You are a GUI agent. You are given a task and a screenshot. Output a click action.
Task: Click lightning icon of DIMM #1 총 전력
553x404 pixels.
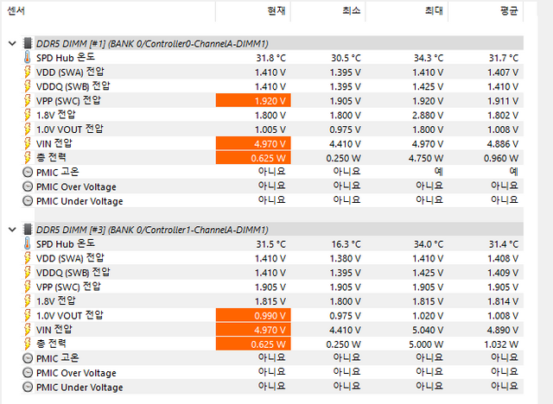[x=28, y=157]
